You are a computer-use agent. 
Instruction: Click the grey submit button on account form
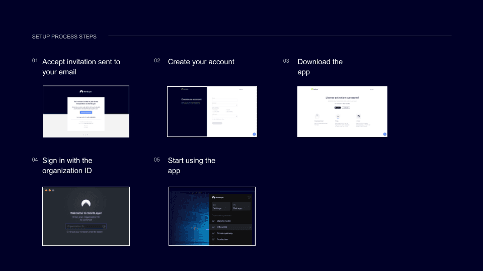pos(217,123)
